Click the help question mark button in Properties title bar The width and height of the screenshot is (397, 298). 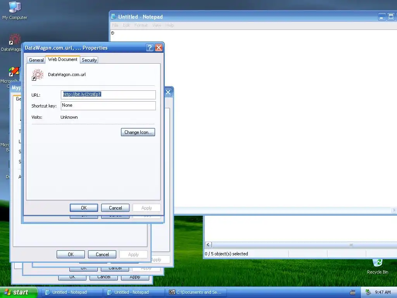150,48
